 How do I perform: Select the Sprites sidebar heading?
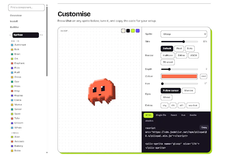pyautogui.click(x=26, y=35)
